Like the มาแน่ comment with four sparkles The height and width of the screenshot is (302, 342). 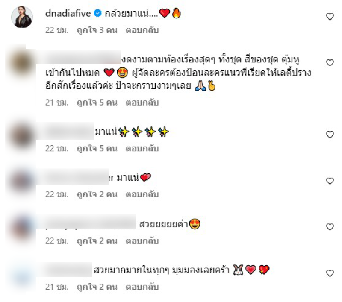[x=330, y=135]
